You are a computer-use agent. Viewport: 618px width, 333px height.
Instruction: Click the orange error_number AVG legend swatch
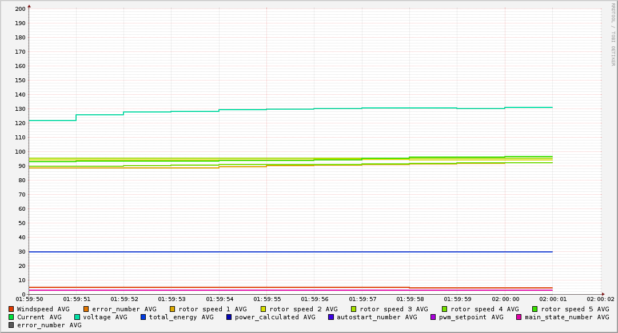click(x=86, y=309)
